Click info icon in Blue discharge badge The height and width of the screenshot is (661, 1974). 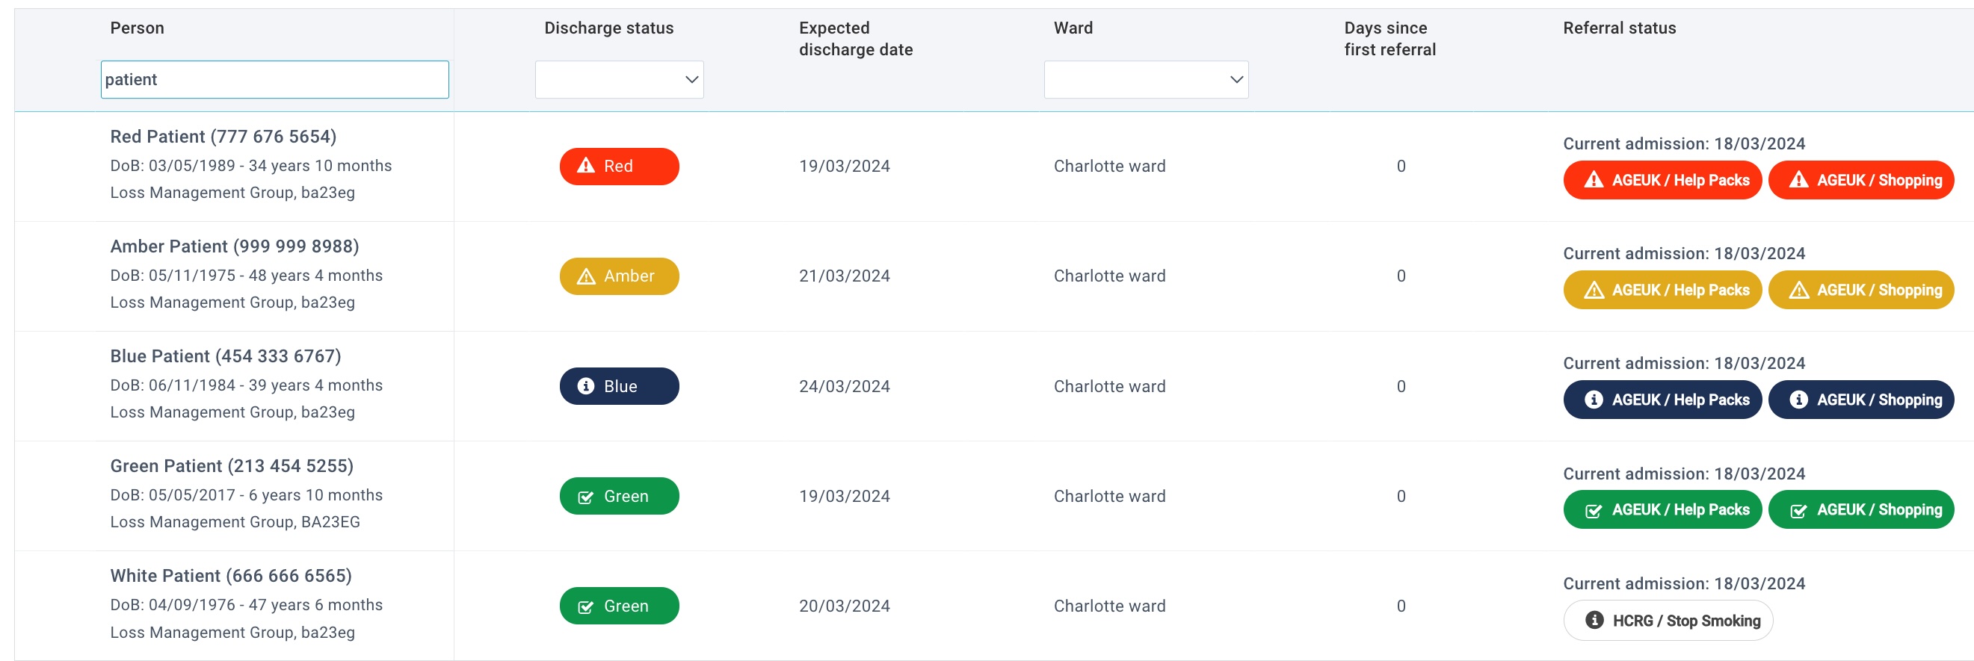pyautogui.click(x=585, y=386)
